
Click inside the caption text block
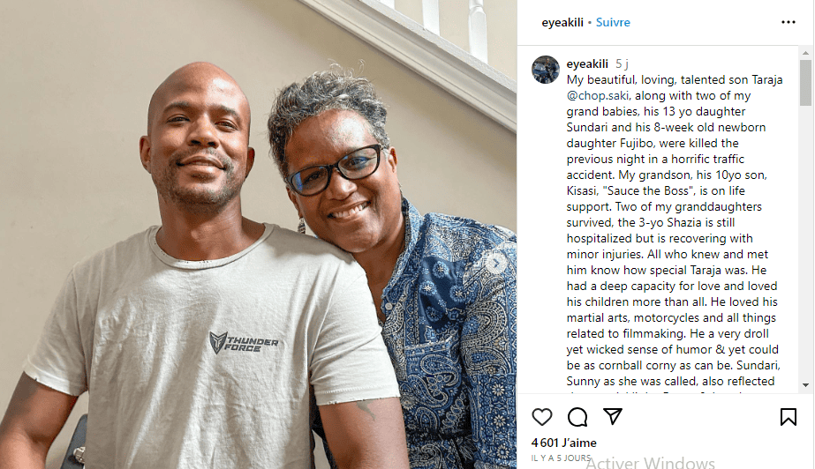click(x=674, y=230)
